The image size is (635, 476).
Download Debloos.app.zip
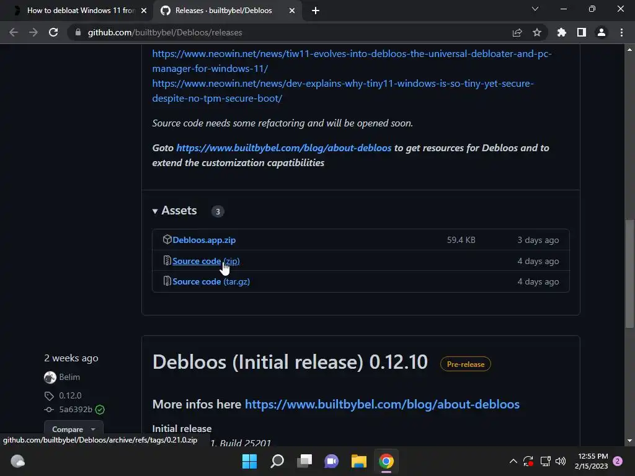coord(204,240)
